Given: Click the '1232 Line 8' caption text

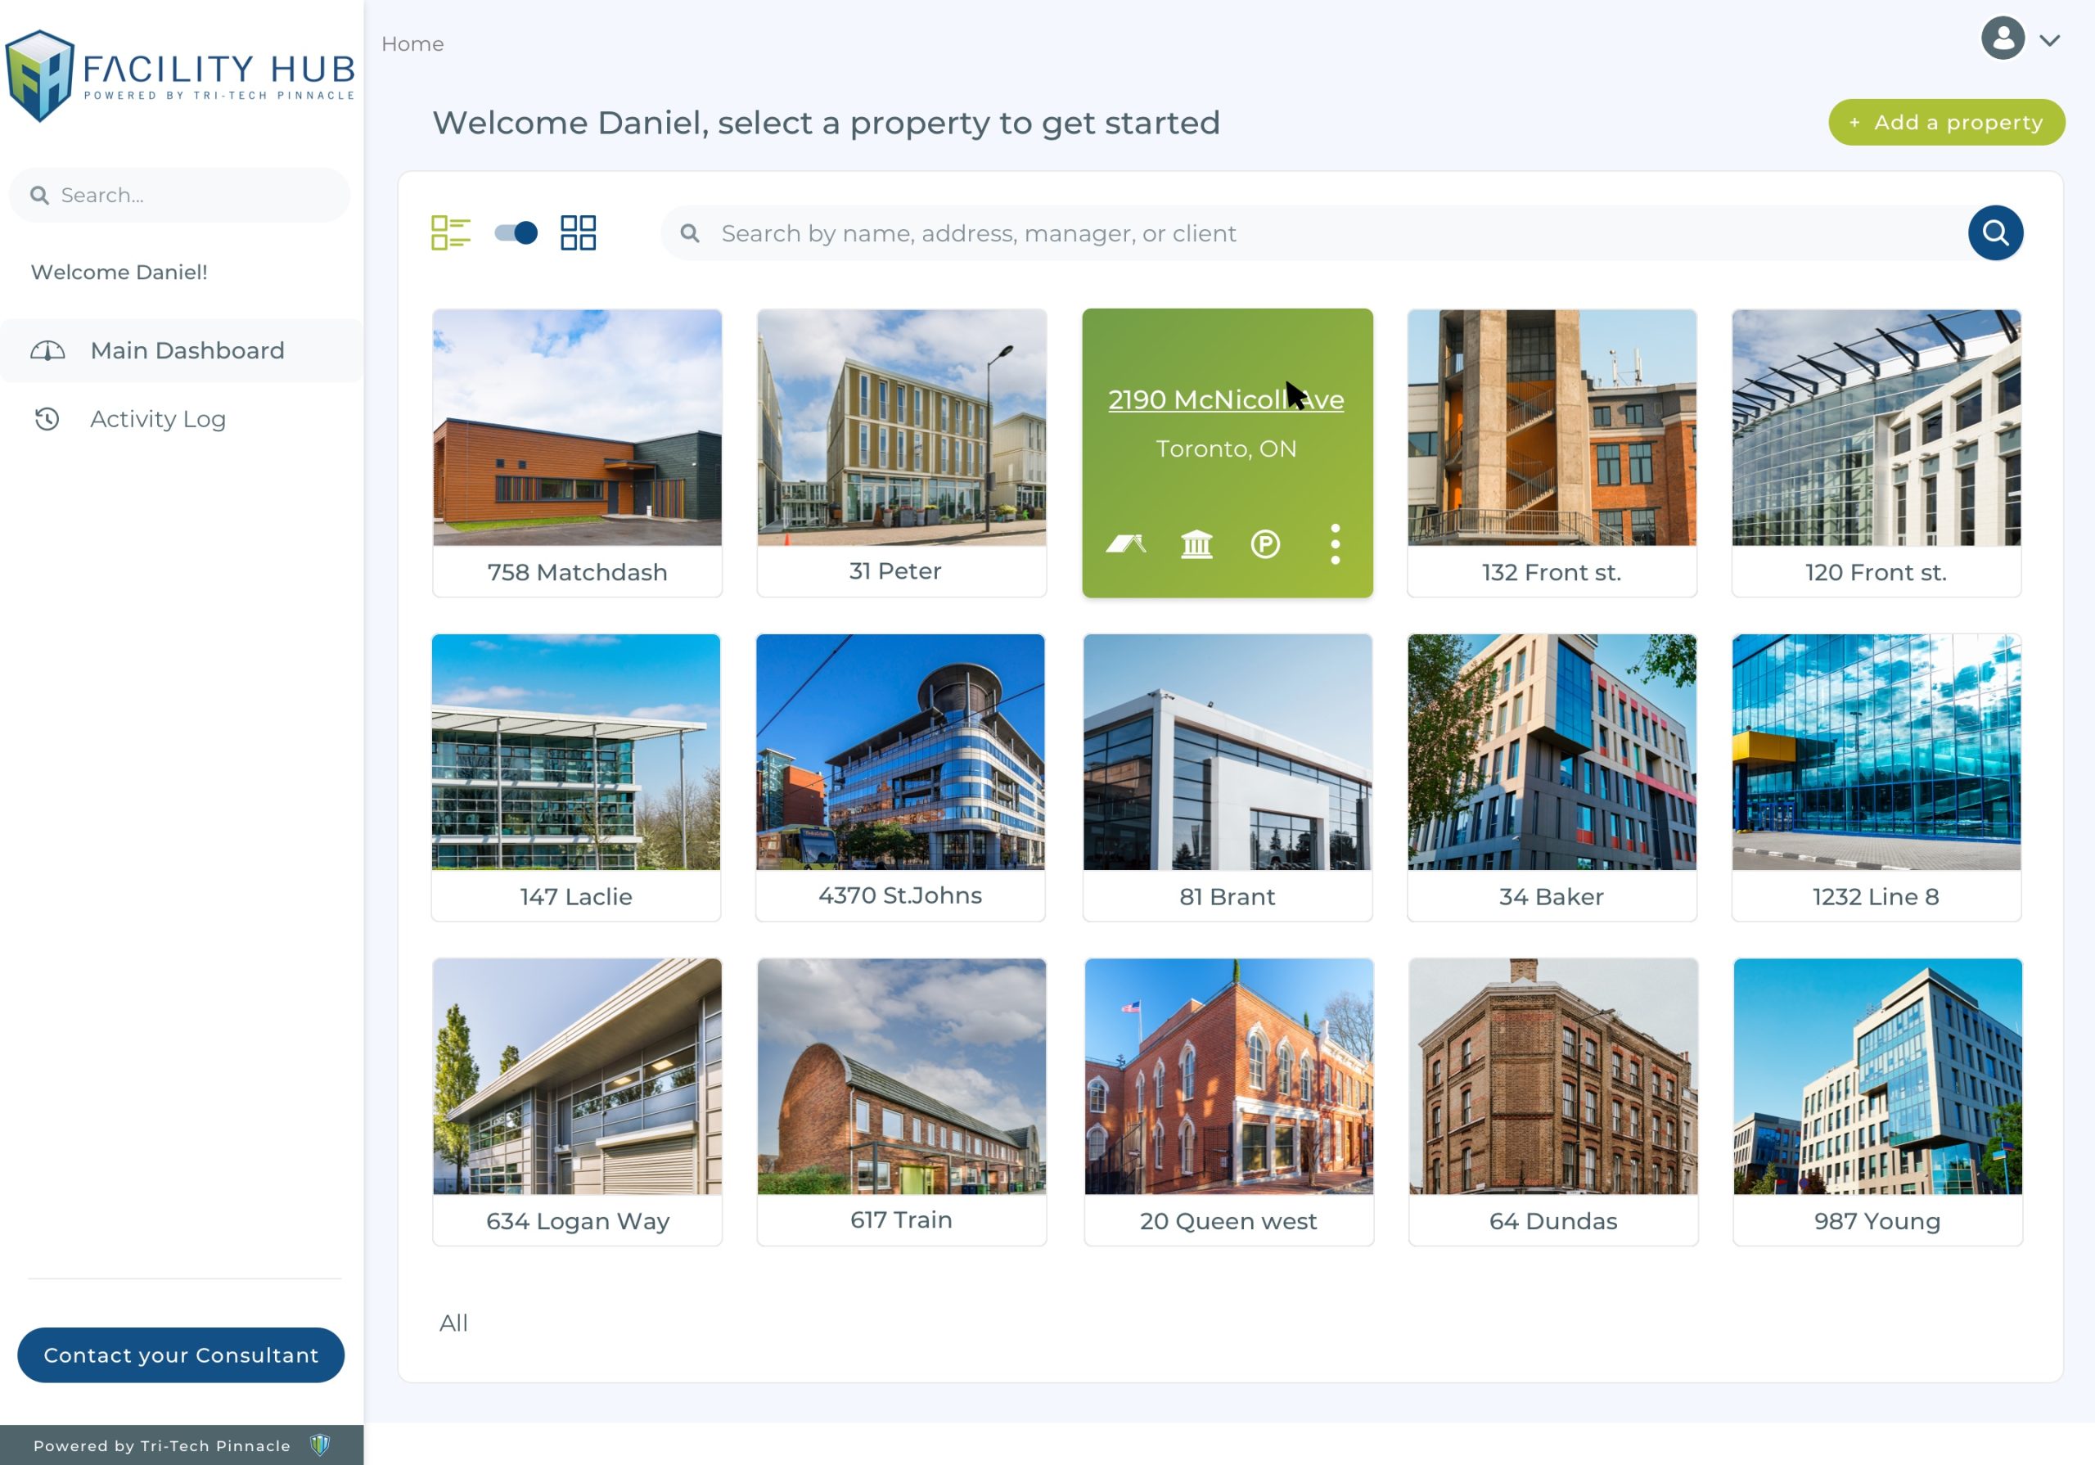Looking at the screenshot, I should tap(1876, 896).
